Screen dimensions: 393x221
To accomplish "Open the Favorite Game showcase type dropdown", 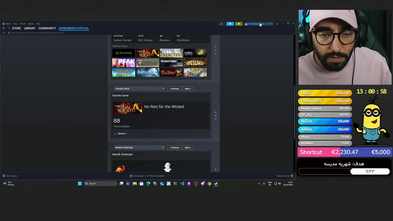I will (x=140, y=89).
